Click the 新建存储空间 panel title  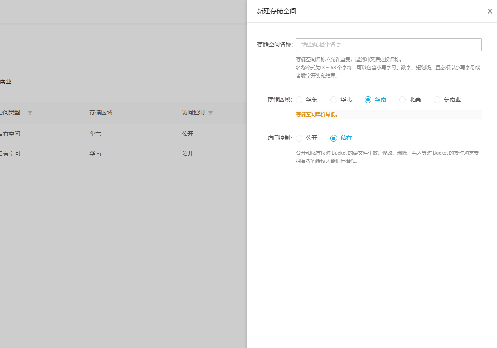click(277, 11)
